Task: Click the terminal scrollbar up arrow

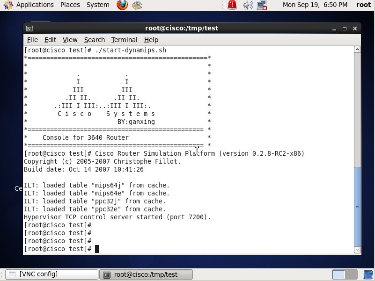Action: pyautogui.click(x=357, y=50)
